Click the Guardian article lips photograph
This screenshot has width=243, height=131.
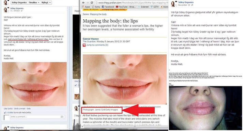(x=125, y=79)
